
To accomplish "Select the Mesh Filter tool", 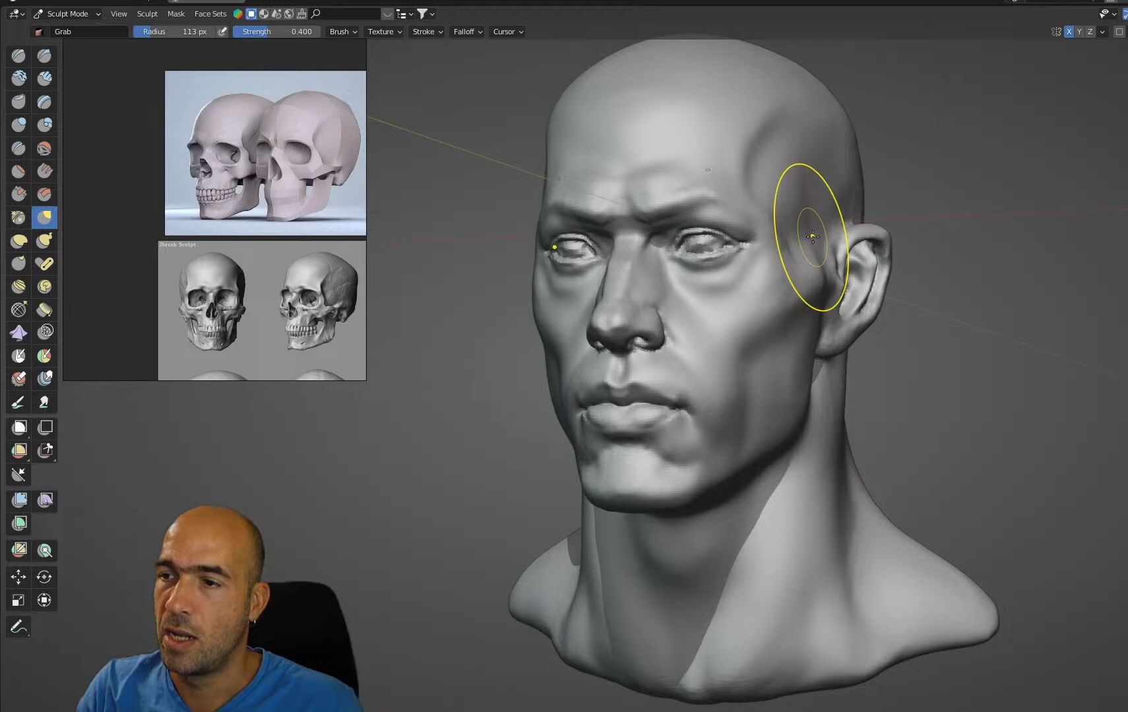I will [18, 500].
